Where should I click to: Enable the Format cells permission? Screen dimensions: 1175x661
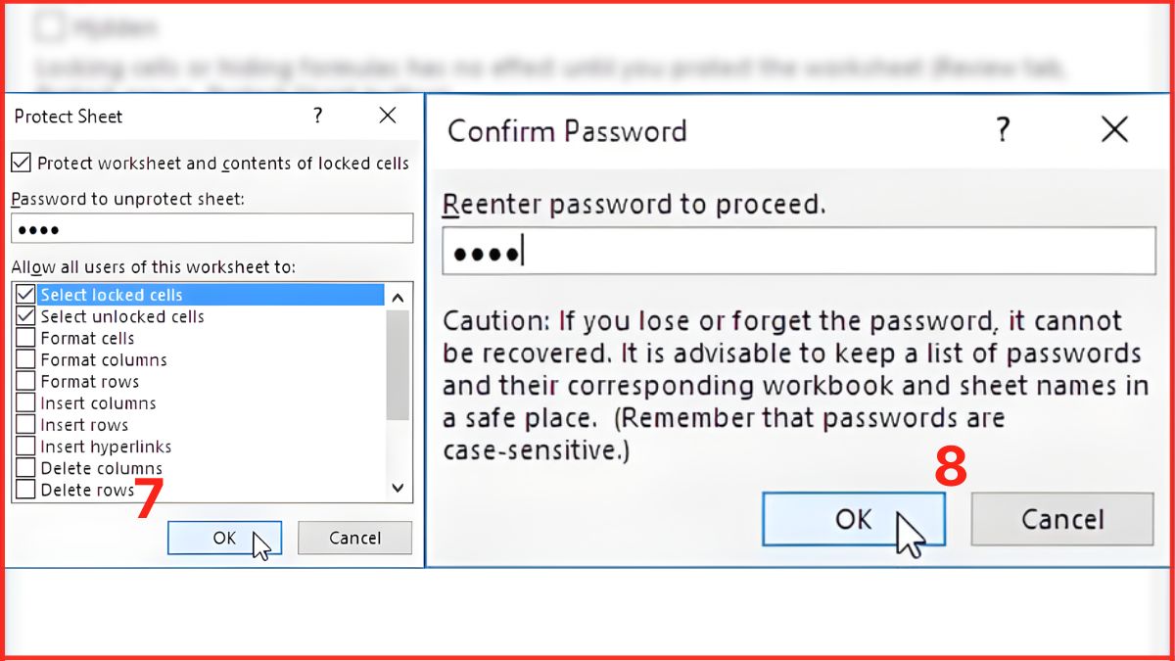pyautogui.click(x=25, y=338)
